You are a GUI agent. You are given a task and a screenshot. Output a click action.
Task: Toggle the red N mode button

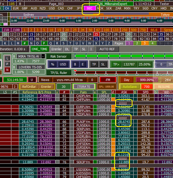pos(7,70)
